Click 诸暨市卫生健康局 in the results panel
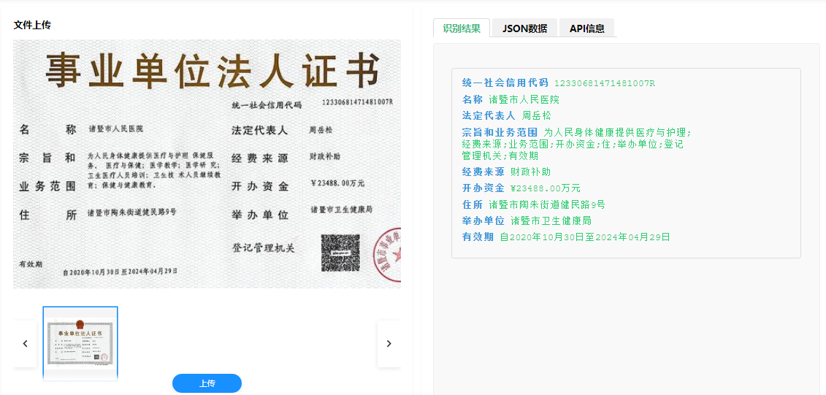Viewport: 826px width, 395px height. (x=551, y=220)
